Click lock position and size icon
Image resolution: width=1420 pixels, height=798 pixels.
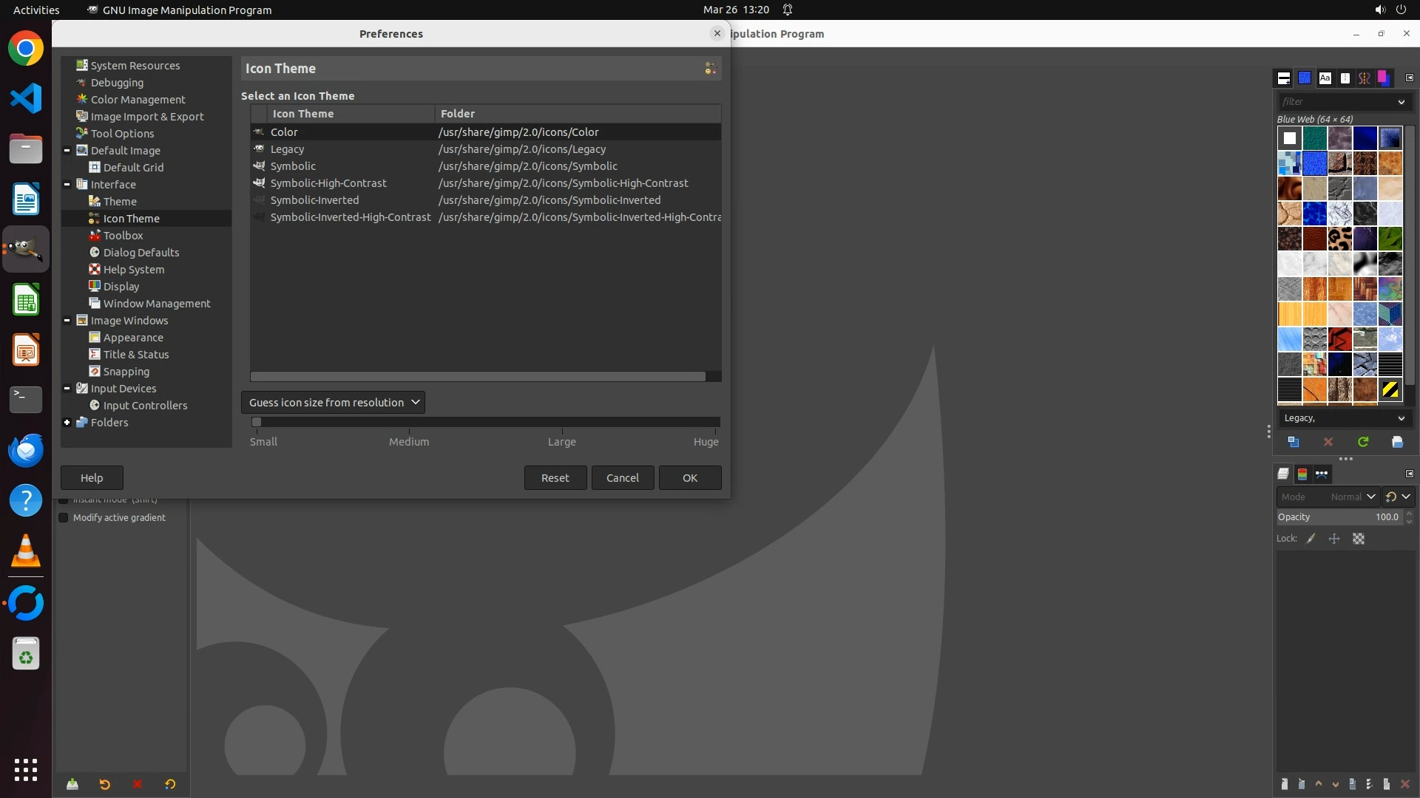(1334, 539)
